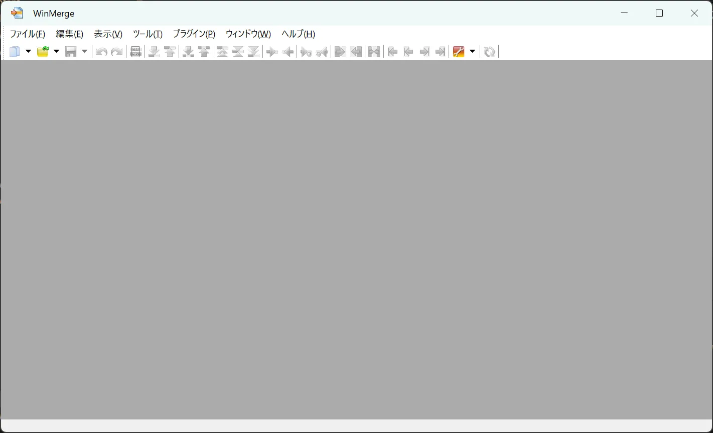The height and width of the screenshot is (433, 713).
Task: Redo the last undone change
Action: (x=117, y=51)
